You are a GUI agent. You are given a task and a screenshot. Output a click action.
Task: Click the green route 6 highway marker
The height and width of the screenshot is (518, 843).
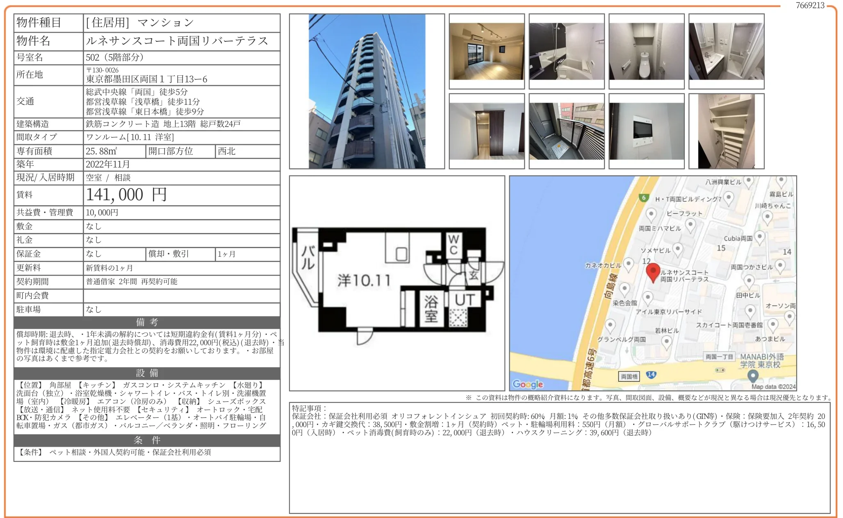coord(644,198)
